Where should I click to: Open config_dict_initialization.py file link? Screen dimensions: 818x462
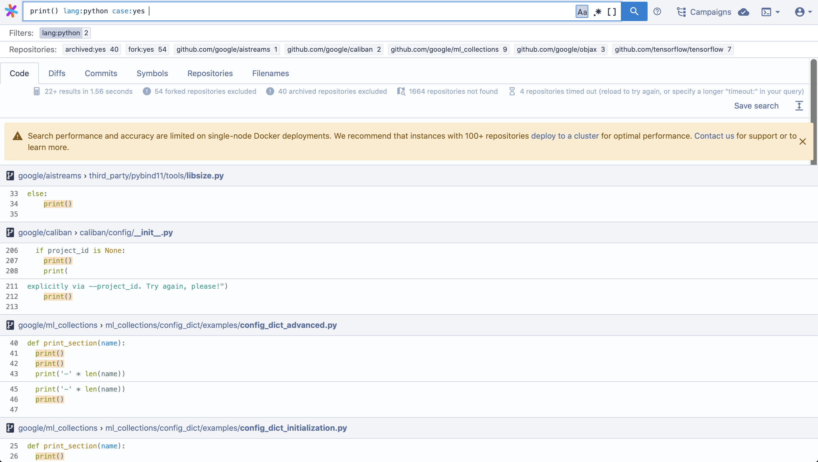pos(226,428)
